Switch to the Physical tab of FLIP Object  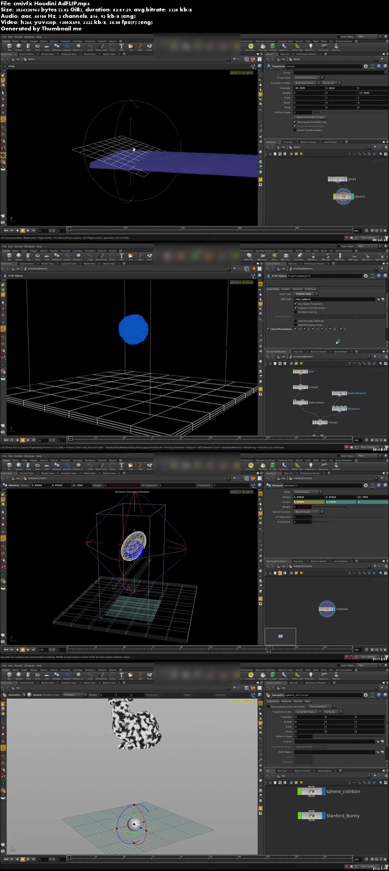coord(297,289)
